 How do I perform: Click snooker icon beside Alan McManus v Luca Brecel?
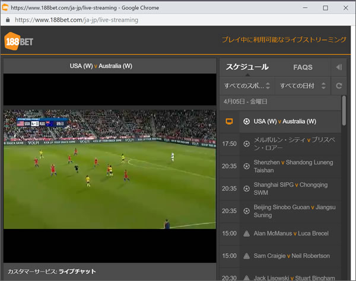tap(246, 234)
